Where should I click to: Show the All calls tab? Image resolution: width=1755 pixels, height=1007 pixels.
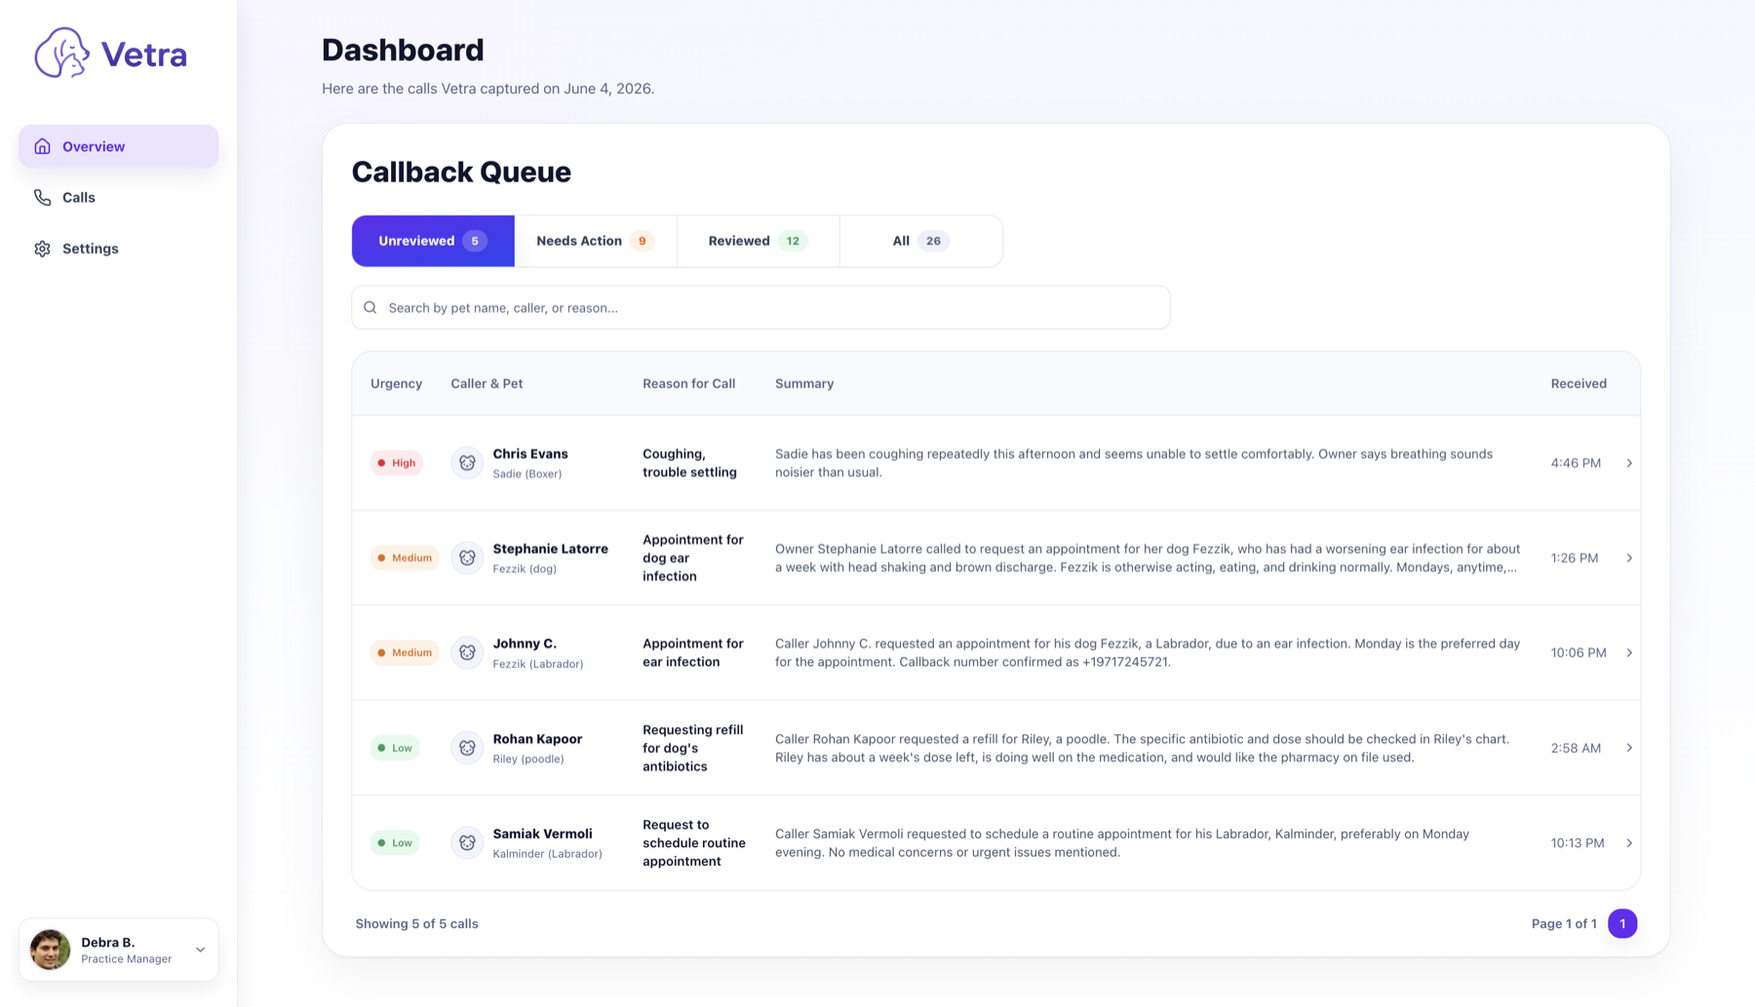tap(920, 241)
